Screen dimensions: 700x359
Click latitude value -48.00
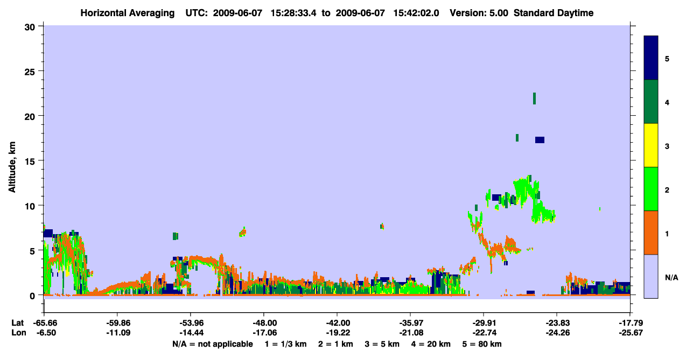[263, 323]
